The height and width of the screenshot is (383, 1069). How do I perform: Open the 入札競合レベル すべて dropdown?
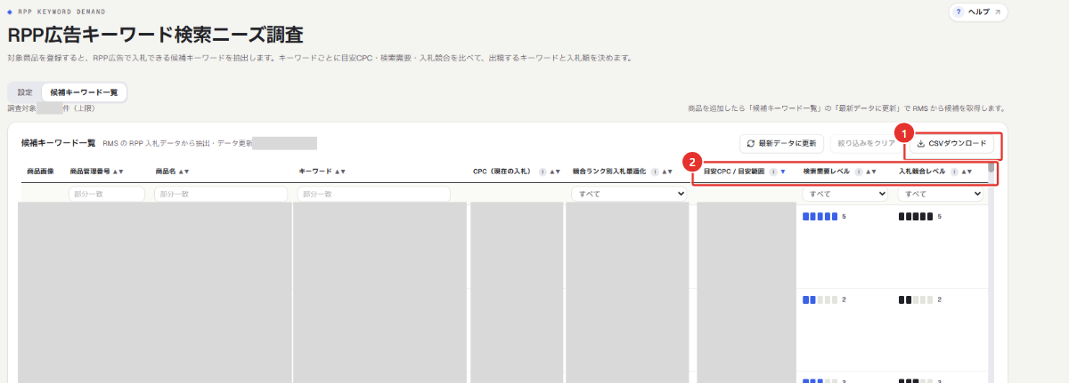pyautogui.click(x=941, y=194)
